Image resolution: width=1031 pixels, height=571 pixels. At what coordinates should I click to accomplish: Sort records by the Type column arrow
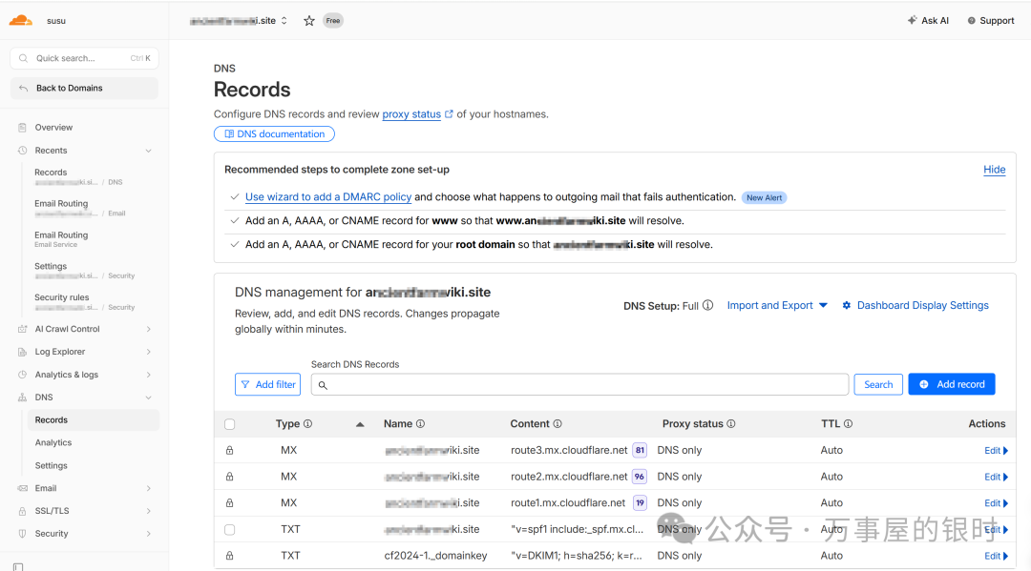click(360, 424)
